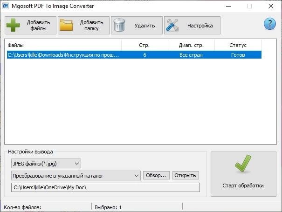Screen dimensions: 282x212
Task: Open help via blue question mark icon
Action: (x=269, y=24)
